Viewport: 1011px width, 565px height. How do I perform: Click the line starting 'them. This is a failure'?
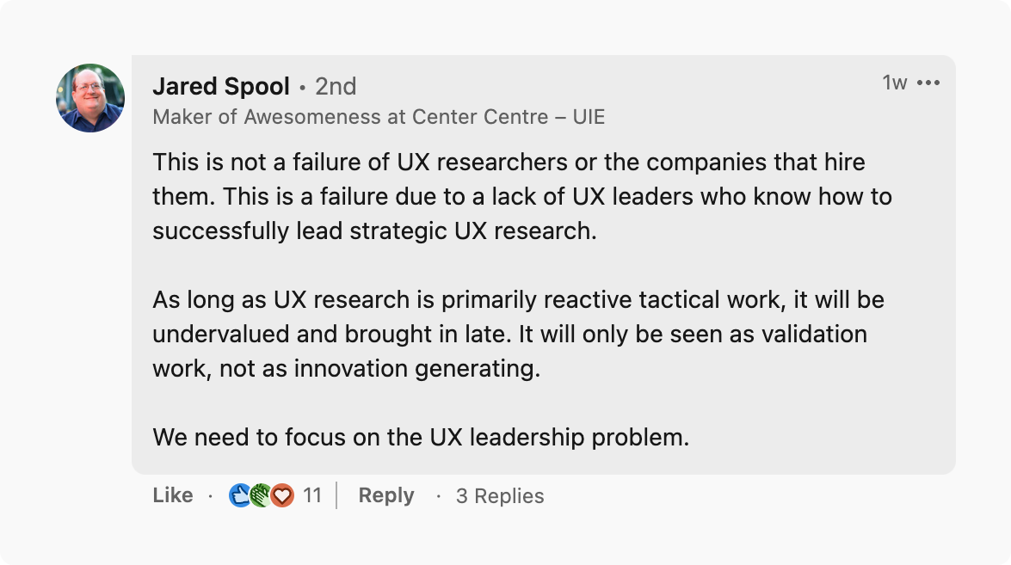(521, 196)
